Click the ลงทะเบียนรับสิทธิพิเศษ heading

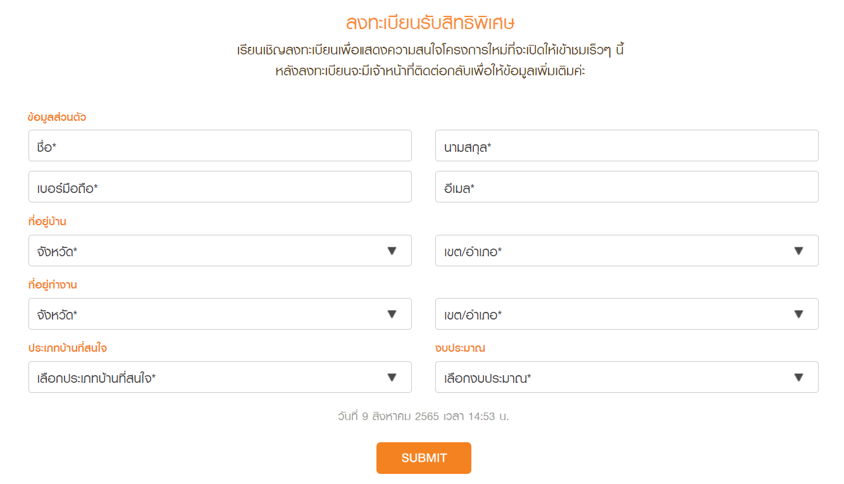pos(430,23)
